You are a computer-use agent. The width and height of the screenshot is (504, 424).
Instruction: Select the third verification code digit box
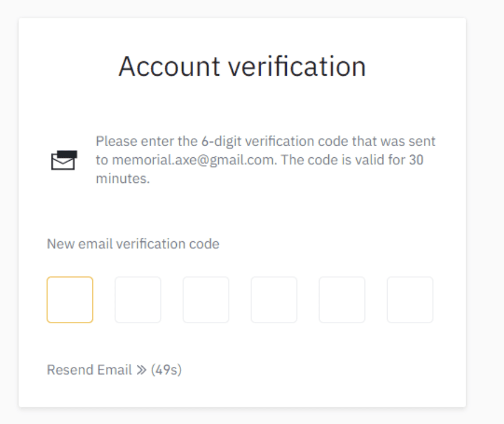point(206,299)
